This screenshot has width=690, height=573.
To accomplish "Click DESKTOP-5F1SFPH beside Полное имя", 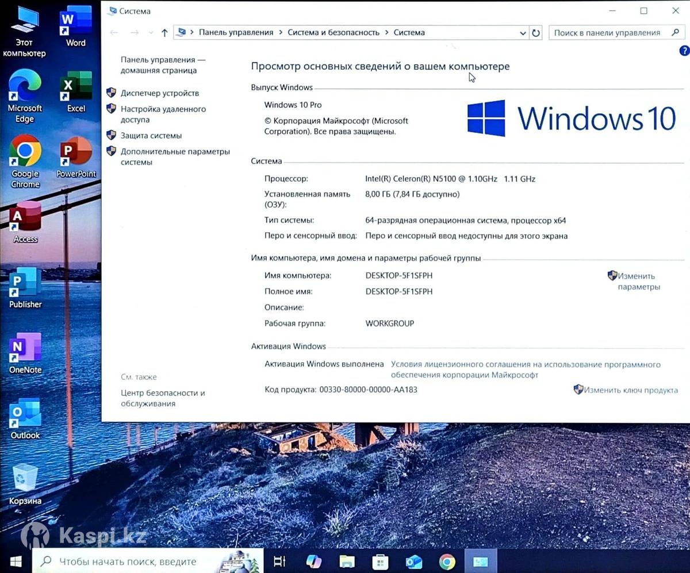I will pyautogui.click(x=399, y=291).
